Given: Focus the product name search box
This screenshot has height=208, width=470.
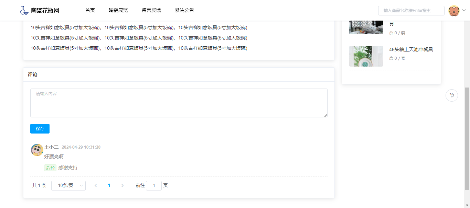Looking at the screenshot, I should point(411,11).
